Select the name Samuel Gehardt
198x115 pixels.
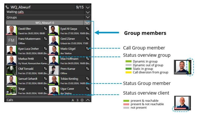(28, 79)
